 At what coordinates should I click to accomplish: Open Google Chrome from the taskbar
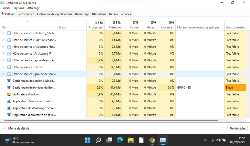[x=152, y=140]
